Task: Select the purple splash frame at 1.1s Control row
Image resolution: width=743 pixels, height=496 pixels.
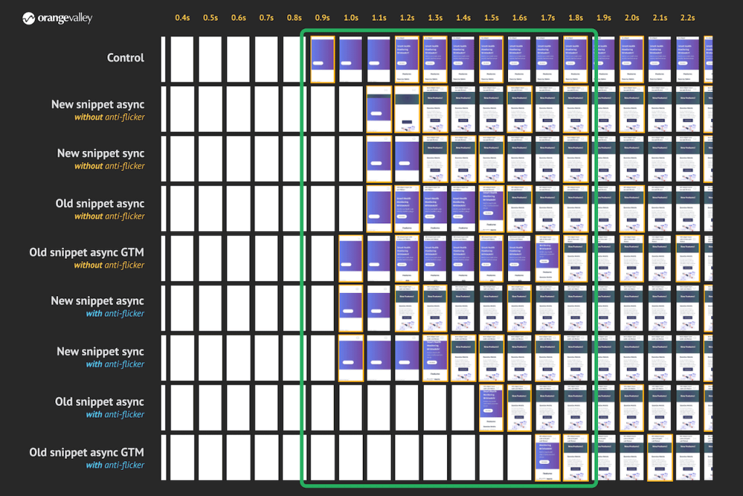Action: [379, 58]
